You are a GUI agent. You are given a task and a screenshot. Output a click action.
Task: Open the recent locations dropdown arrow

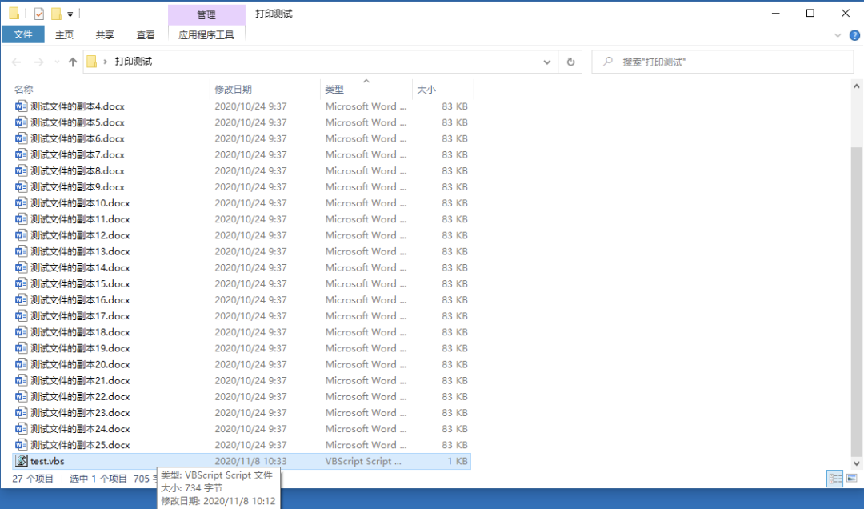coord(57,62)
